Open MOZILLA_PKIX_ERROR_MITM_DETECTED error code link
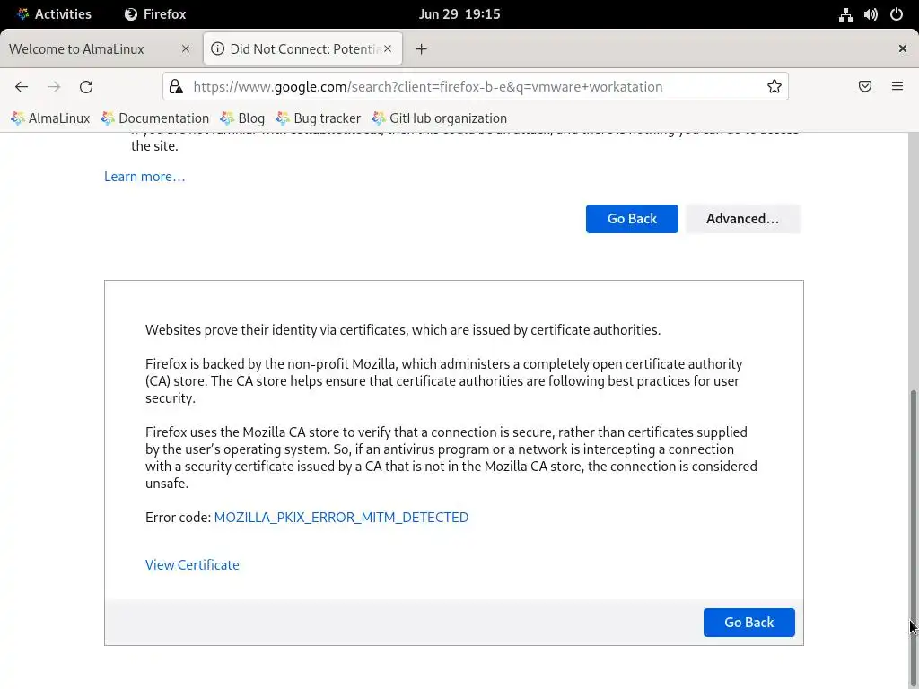919x689 pixels. pos(341,518)
